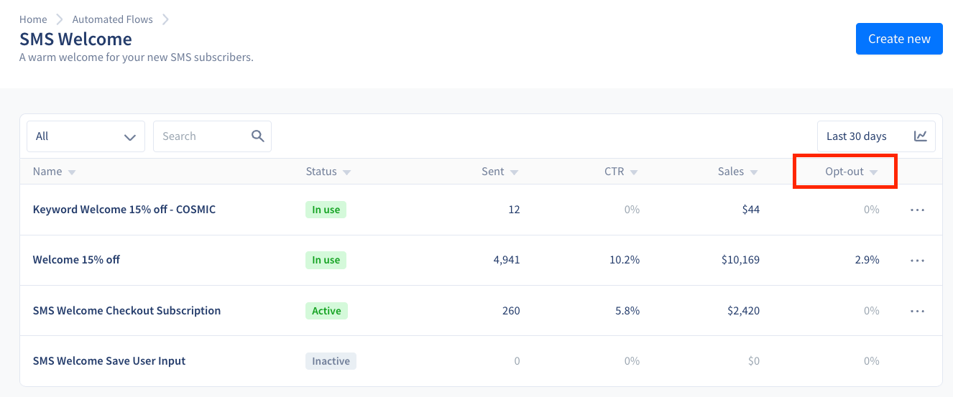Open SMS Welcome Save User Input flow
This screenshot has height=397, width=953.
click(109, 361)
